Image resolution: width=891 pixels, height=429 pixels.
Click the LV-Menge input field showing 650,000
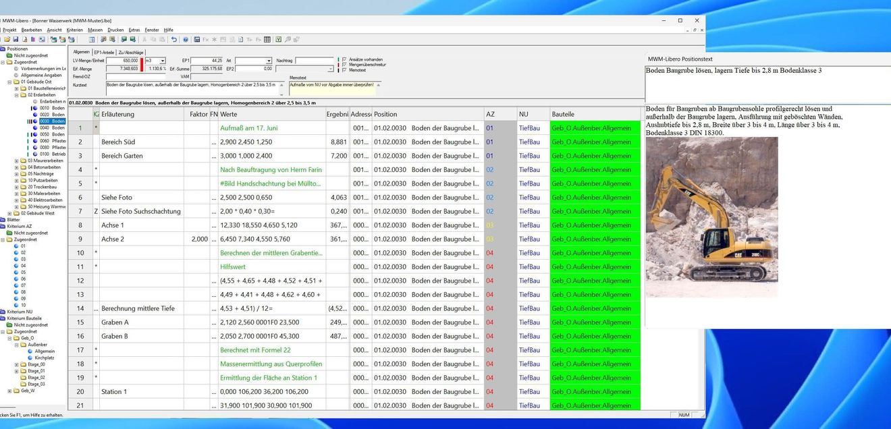point(122,61)
